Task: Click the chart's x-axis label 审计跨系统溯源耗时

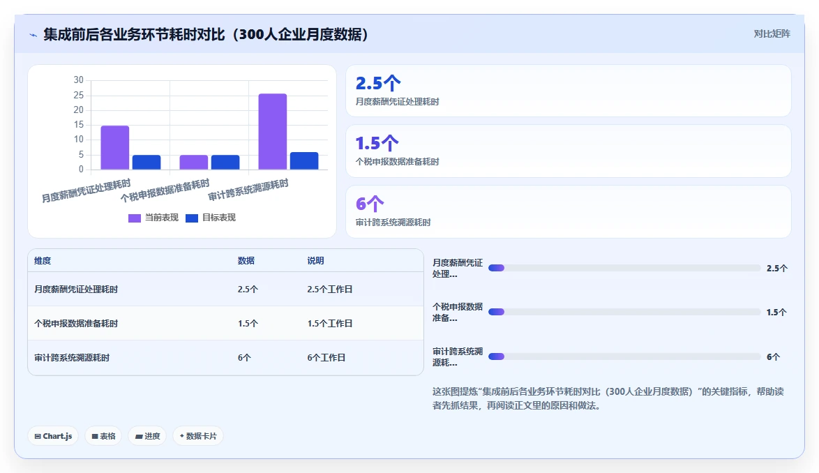Action: point(248,190)
